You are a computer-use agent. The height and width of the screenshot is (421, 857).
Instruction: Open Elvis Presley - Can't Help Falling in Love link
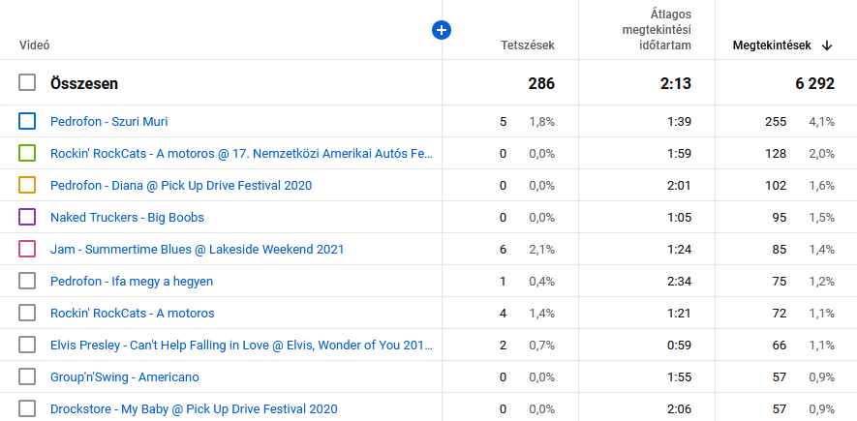click(241, 346)
